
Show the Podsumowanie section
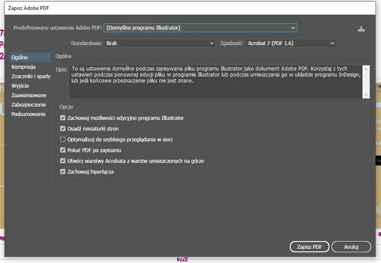click(30, 114)
